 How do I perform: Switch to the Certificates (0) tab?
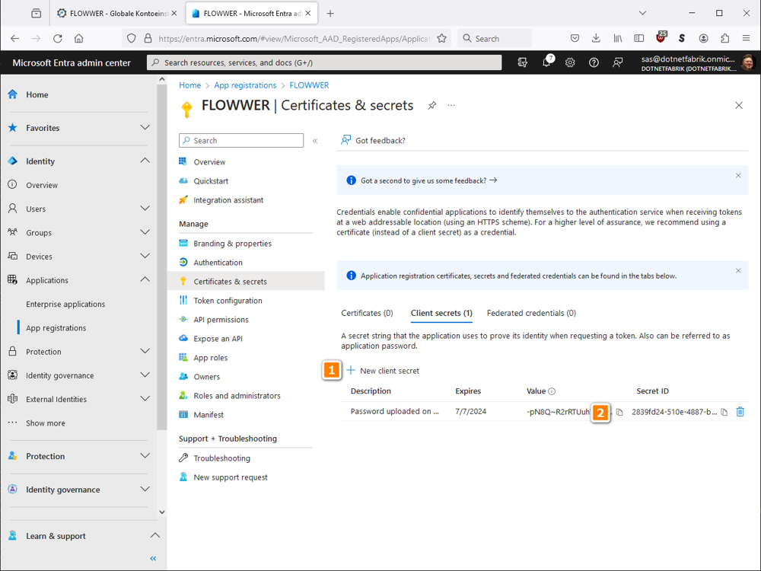[x=367, y=313]
